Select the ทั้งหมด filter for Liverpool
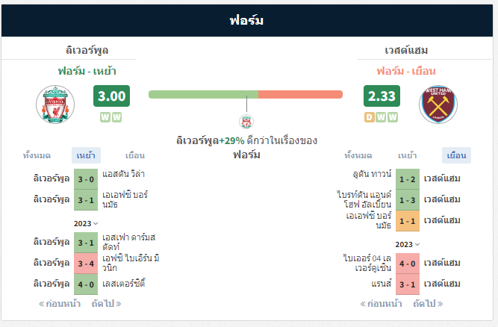The image size is (498, 327). tap(37, 155)
